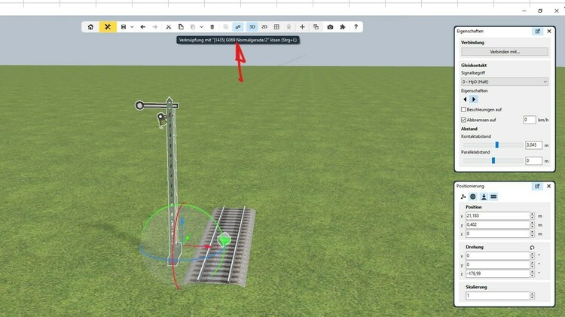565x317 pixels.
Task: Select the track piece in the 3D view
Action: (x=221, y=248)
